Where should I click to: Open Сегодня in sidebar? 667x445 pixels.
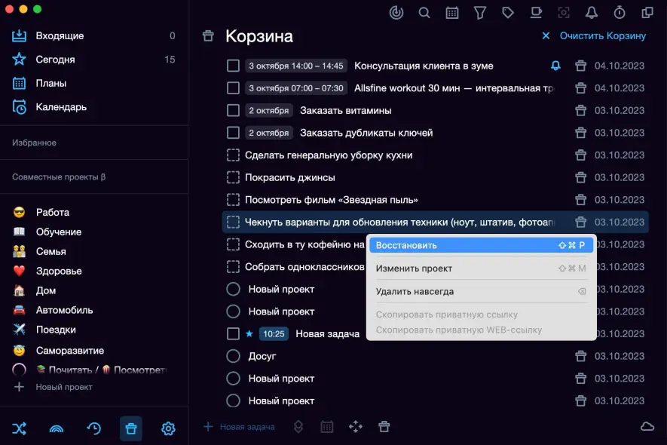[x=93, y=59]
